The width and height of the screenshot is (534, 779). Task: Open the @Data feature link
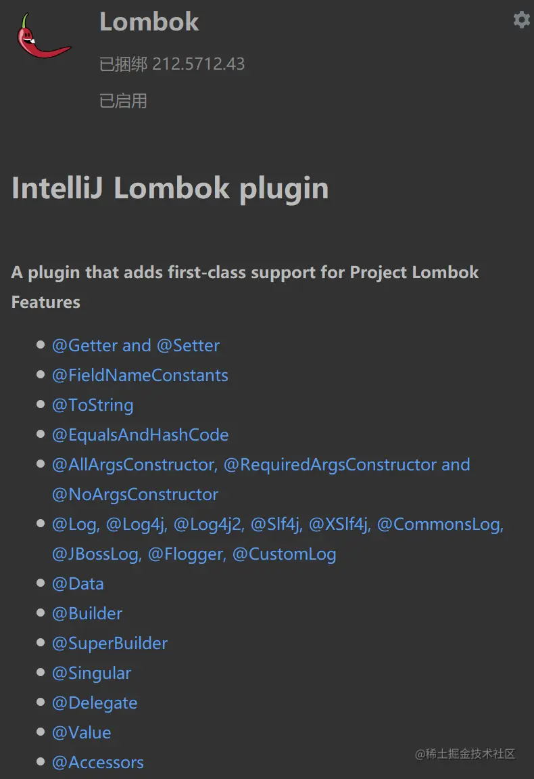tap(78, 583)
